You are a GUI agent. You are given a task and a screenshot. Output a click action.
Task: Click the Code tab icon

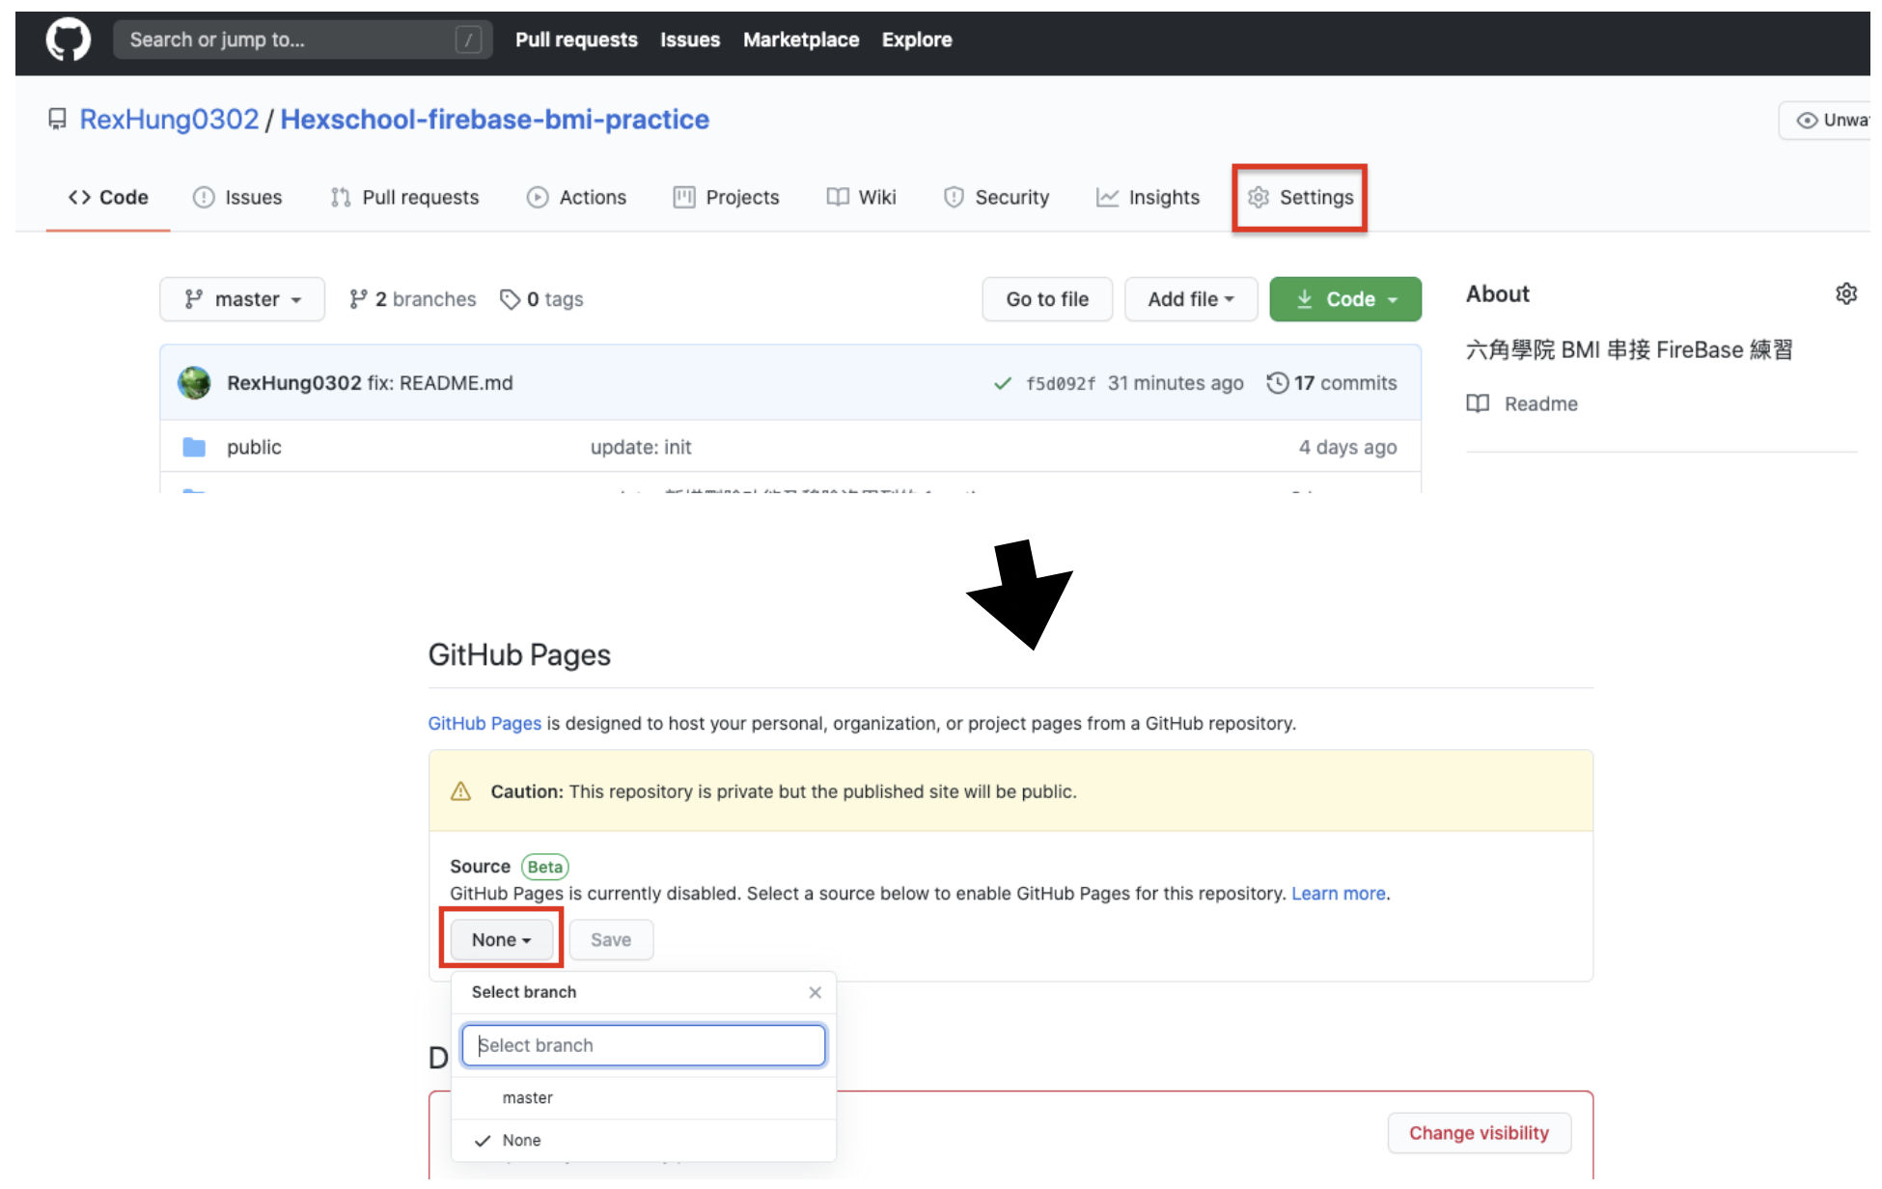[x=81, y=197]
